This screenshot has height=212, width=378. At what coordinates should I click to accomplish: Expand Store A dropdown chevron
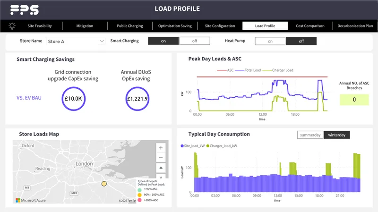click(x=102, y=41)
